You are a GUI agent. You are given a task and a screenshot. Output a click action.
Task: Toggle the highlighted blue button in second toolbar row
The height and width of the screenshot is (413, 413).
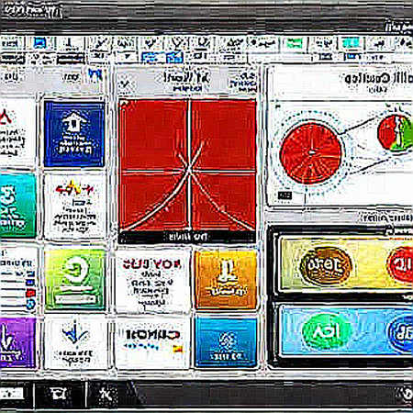[175, 57]
